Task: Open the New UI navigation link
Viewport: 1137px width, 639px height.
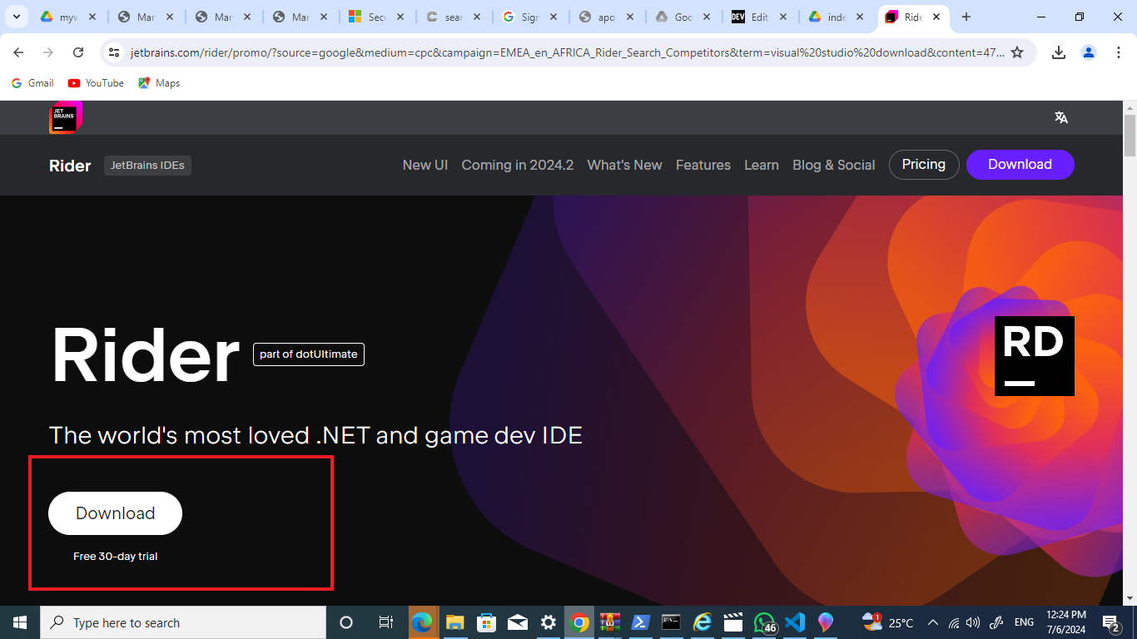Action: 425,165
